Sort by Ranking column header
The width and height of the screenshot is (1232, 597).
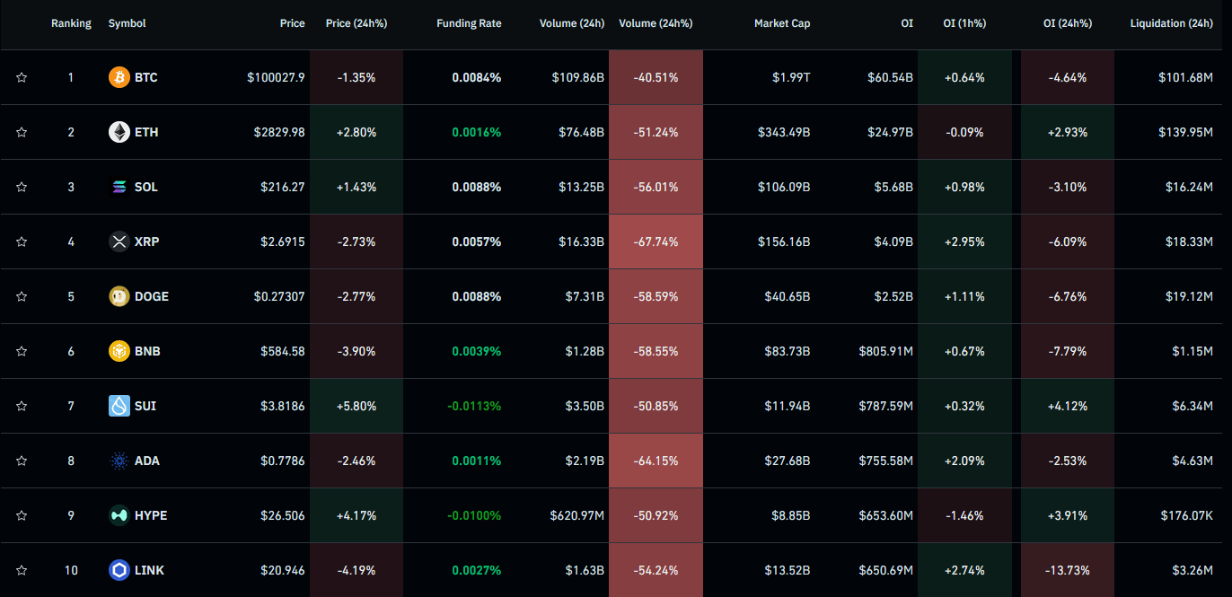coord(71,23)
